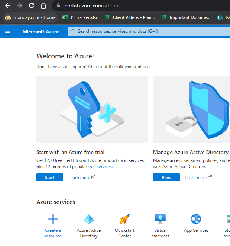230x246 pixels.
Task: Open the Azure portal hamburger menu
Action: 7,31
